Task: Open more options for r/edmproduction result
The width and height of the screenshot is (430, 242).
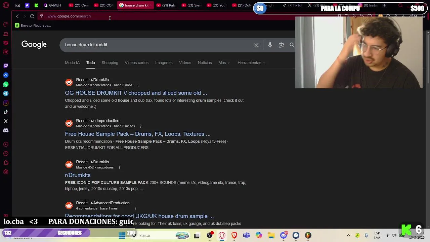Action: pyautogui.click(x=140, y=126)
